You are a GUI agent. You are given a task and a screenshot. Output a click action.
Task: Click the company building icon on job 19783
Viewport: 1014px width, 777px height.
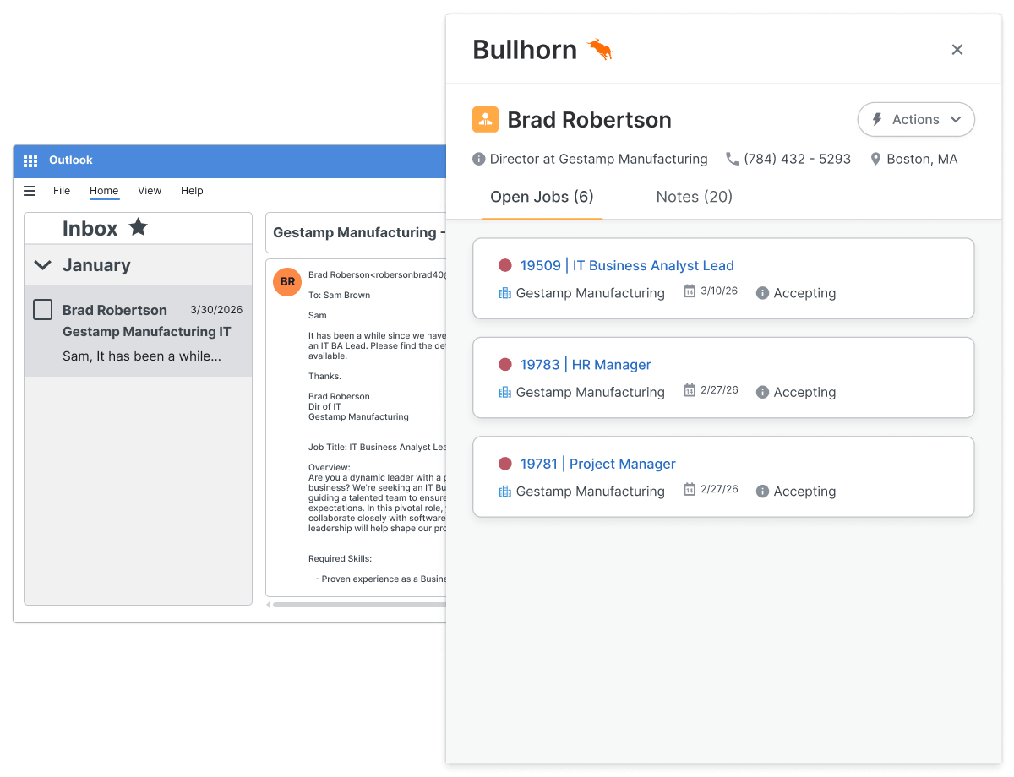pos(505,392)
